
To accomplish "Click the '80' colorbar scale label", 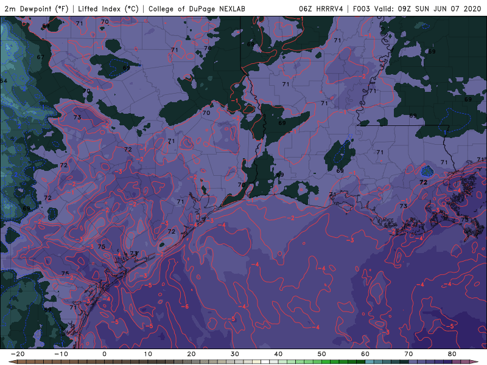I will pyautogui.click(x=452, y=354).
